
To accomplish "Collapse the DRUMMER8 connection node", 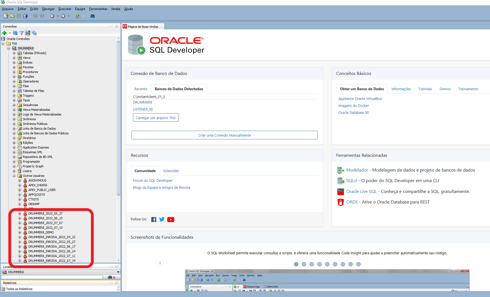I will 9,48.
